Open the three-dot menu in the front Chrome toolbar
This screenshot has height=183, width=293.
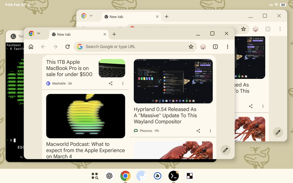(227, 47)
